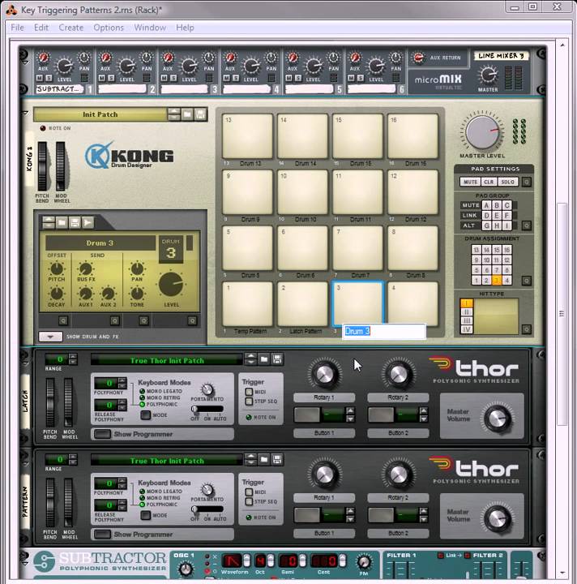577x584 pixels.
Task: Click the Reason app icon in title bar
Action: [11, 10]
